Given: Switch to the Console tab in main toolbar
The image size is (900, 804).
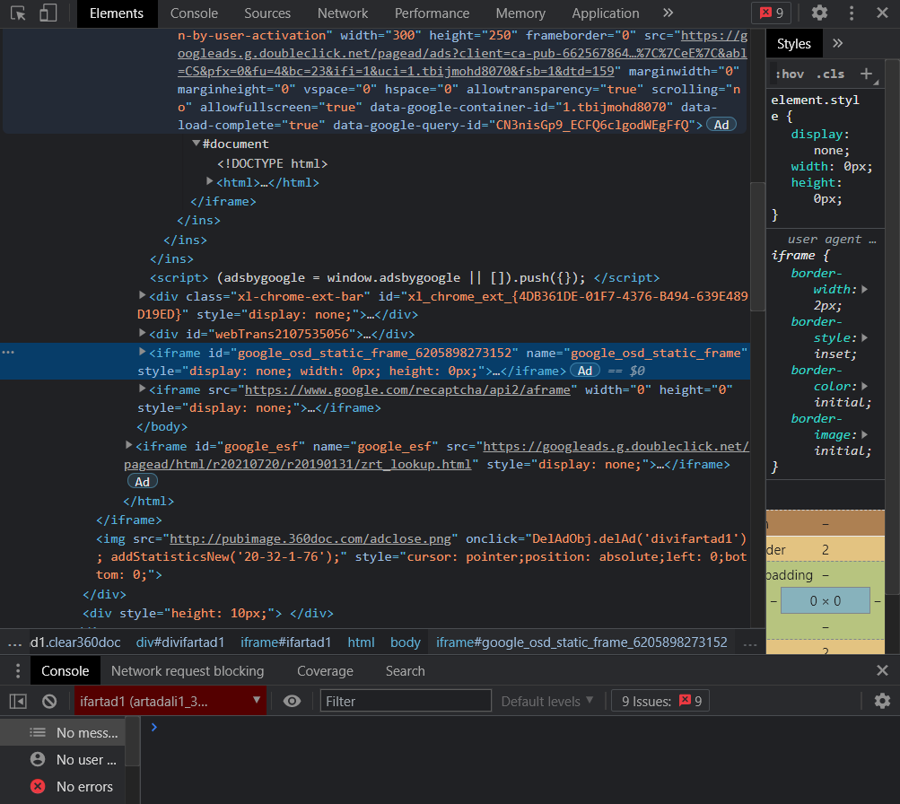Looking at the screenshot, I should [194, 13].
